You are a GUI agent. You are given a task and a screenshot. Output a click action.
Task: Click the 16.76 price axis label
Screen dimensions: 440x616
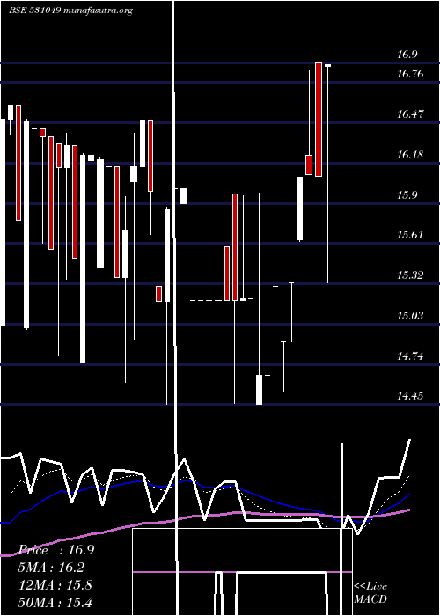pos(410,73)
